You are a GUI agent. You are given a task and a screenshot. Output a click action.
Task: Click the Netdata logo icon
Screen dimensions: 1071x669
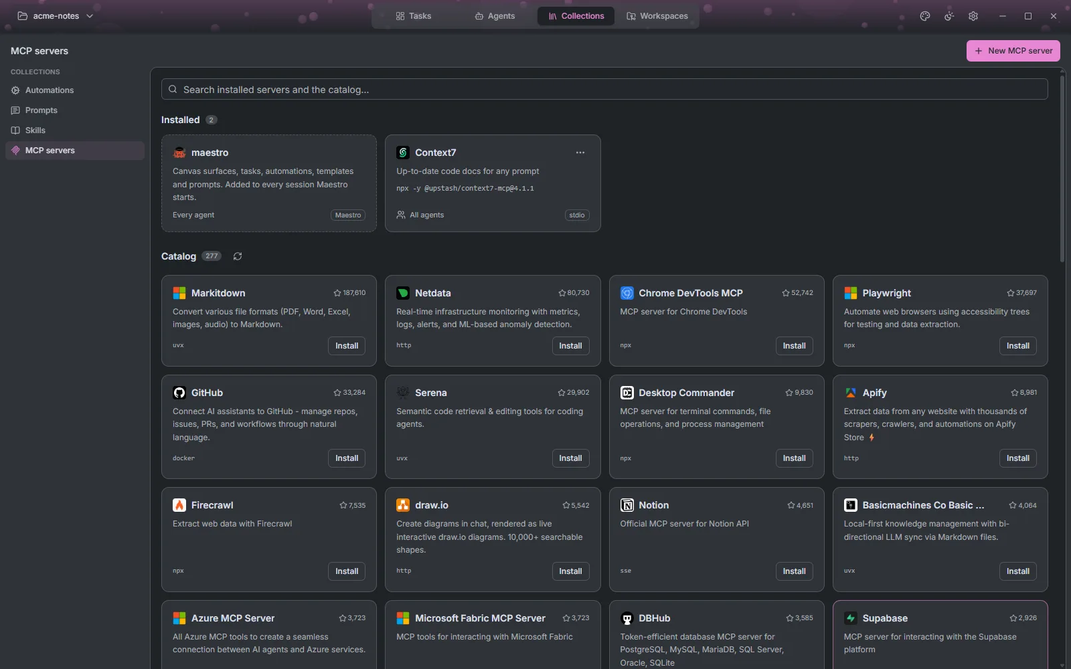coord(403,293)
